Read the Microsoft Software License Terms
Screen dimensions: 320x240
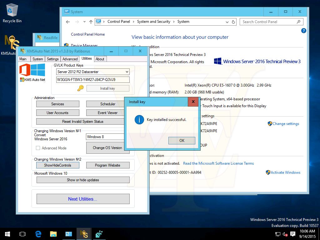click(218, 163)
